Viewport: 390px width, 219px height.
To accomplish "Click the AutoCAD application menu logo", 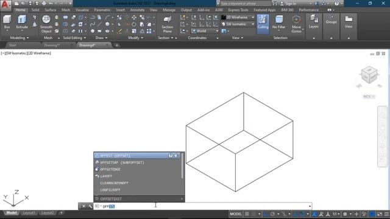I will coord(5,5).
